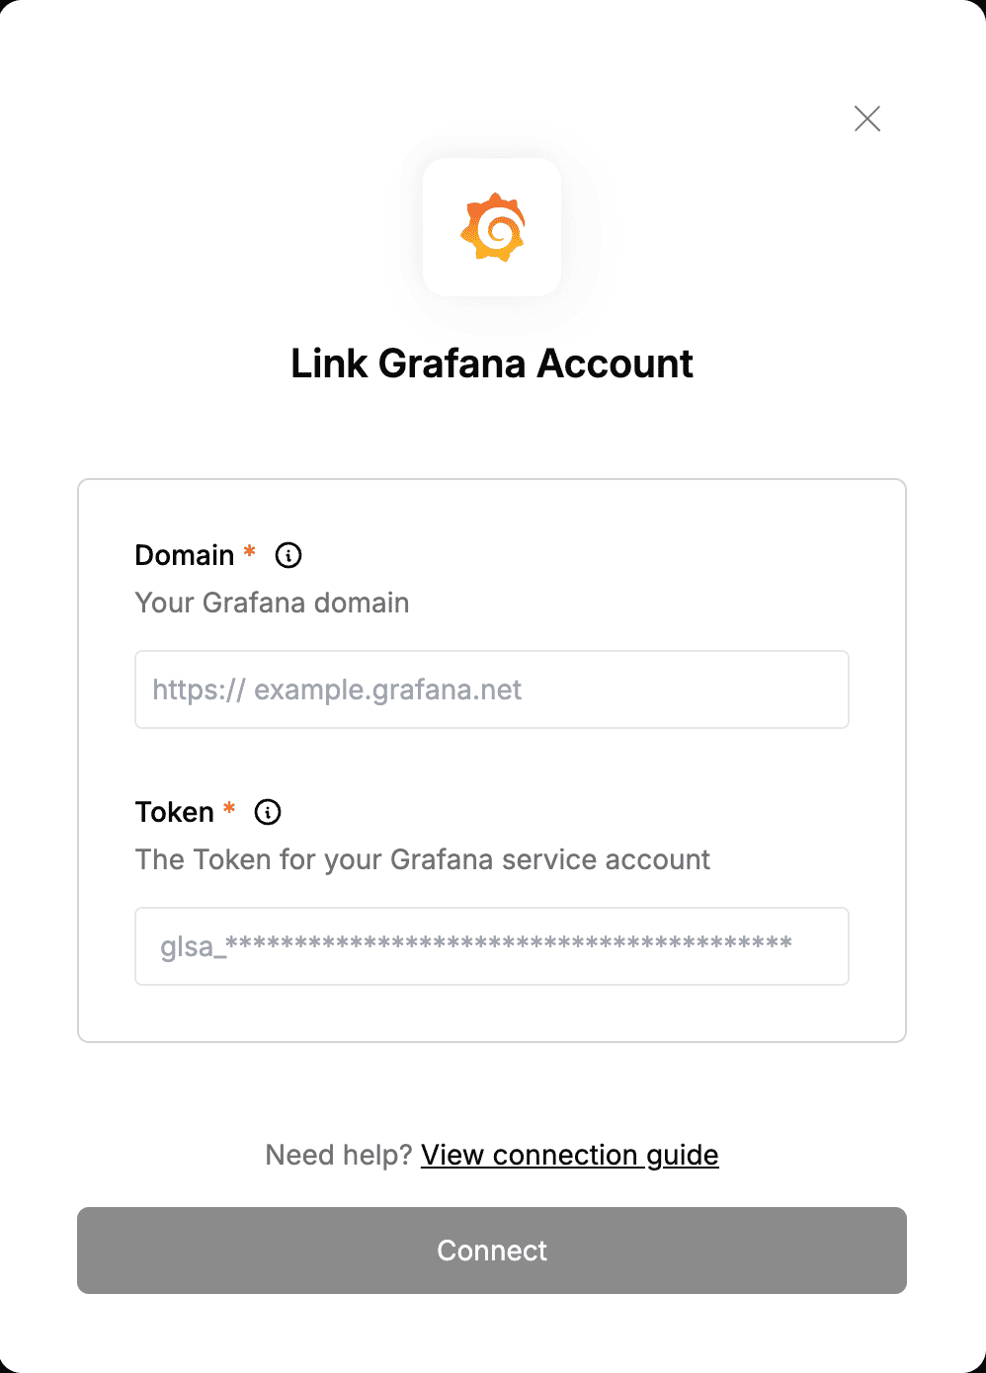The image size is (986, 1373).
Task: Select the Token label text
Action: pos(175,812)
